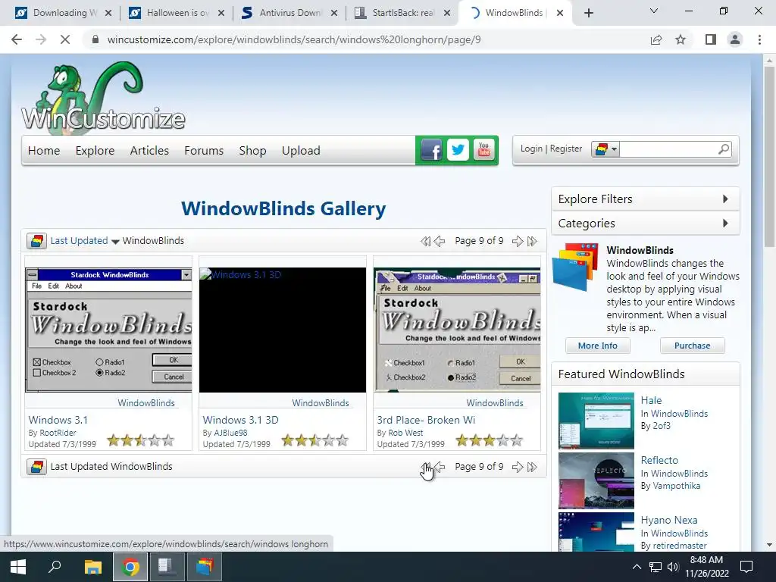Open the tab search chevron in title bar
Screen dimensions: 776x582
coord(654,11)
